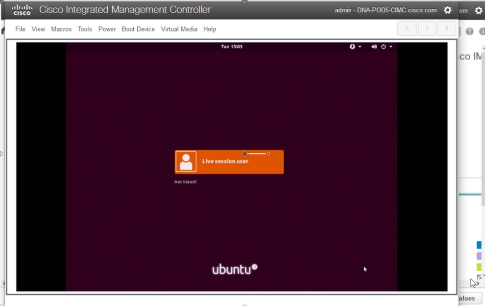Click the Cisco logo in the header
The image size is (485, 306).
point(22,10)
